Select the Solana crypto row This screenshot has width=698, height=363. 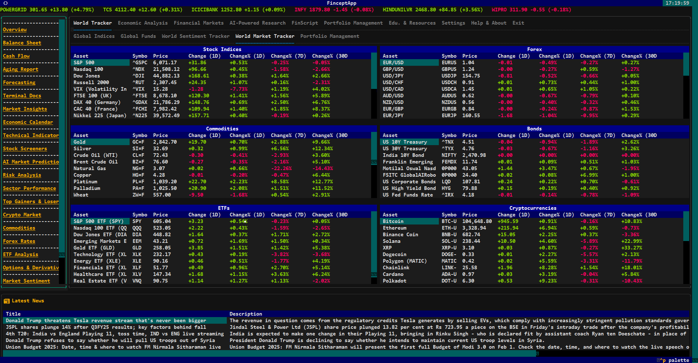point(532,241)
